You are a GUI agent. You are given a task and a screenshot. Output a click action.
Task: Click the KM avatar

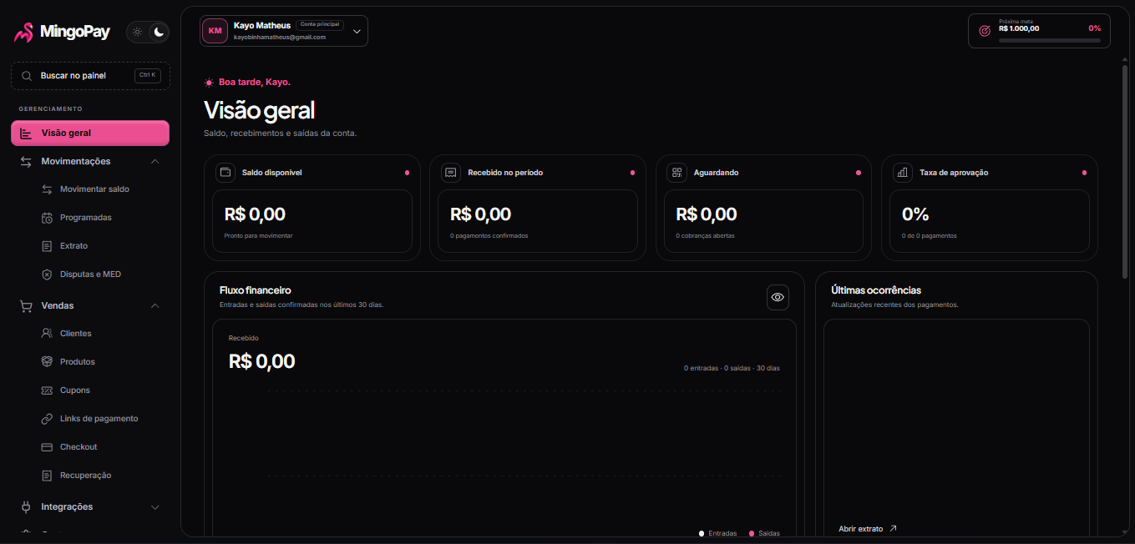pyautogui.click(x=215, y=31)
